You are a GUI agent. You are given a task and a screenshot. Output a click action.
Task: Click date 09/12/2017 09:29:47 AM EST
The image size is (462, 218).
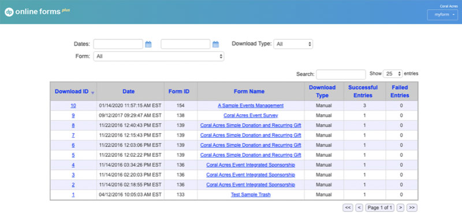point(131,115)
